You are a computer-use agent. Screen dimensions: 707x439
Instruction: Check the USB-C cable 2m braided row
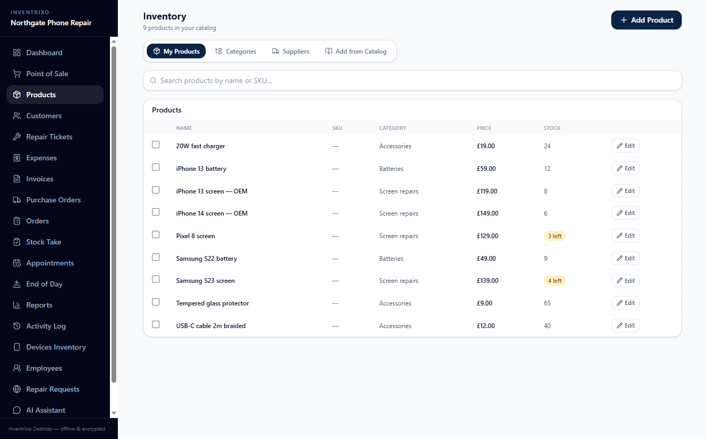pyautogui.click(x=156, y=324)
